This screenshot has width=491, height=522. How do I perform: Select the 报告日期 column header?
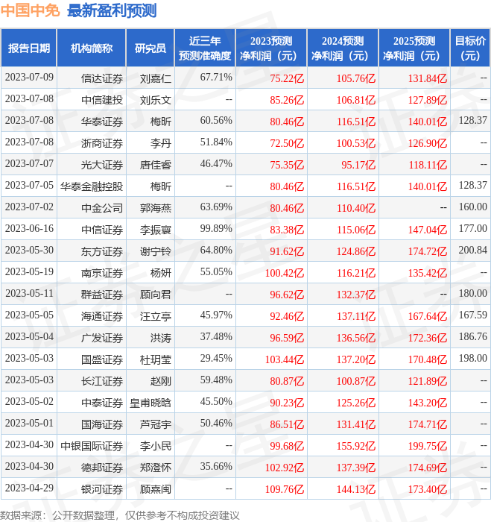point(29,48)
